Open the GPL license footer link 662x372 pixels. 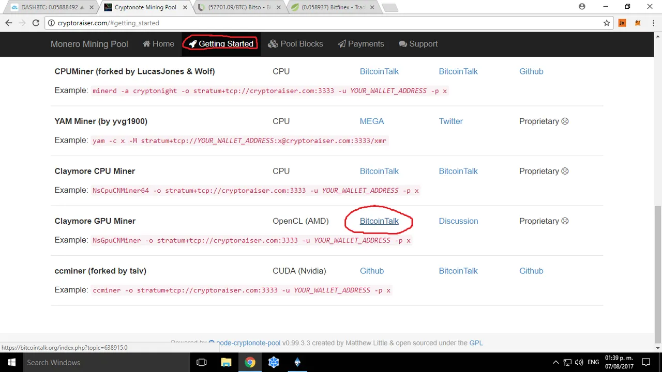coord(476,343)
